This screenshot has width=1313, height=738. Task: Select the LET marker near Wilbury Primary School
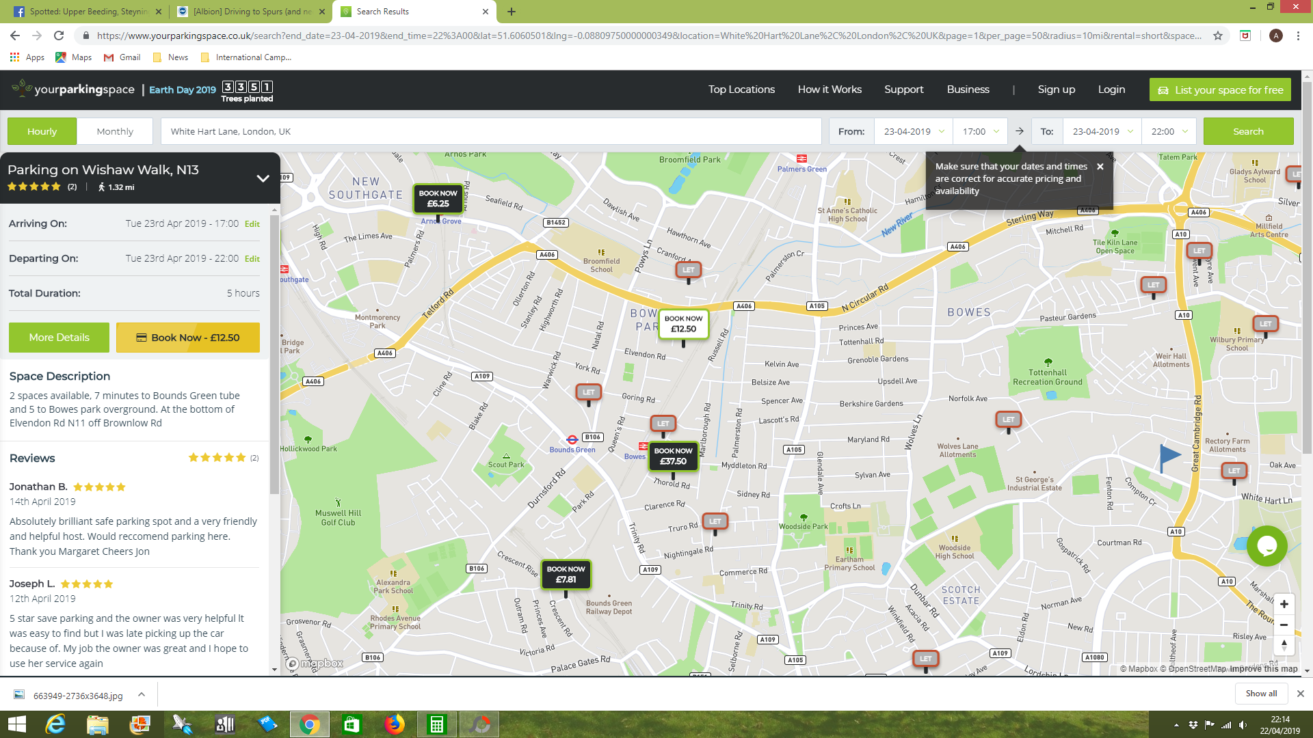click(x=1265, y=324)
